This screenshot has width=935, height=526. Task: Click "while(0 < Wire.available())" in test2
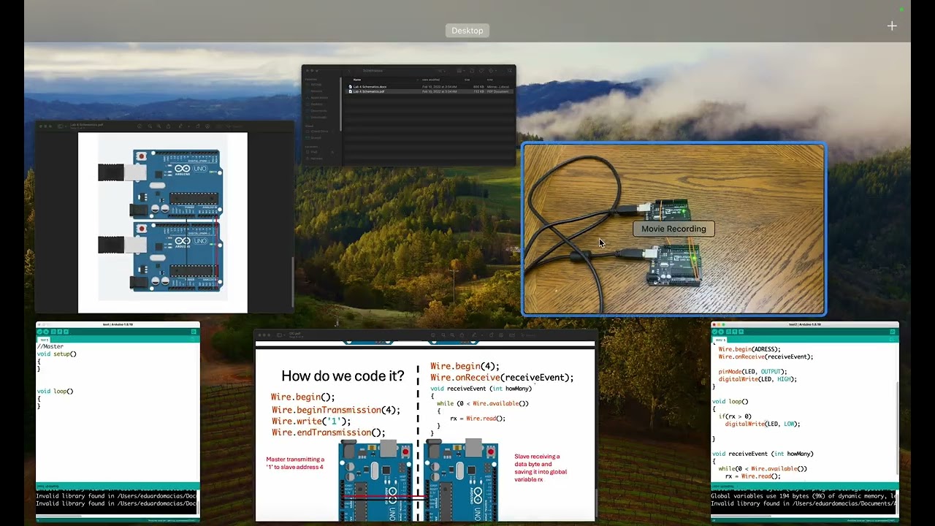click(x=763, y=469)
